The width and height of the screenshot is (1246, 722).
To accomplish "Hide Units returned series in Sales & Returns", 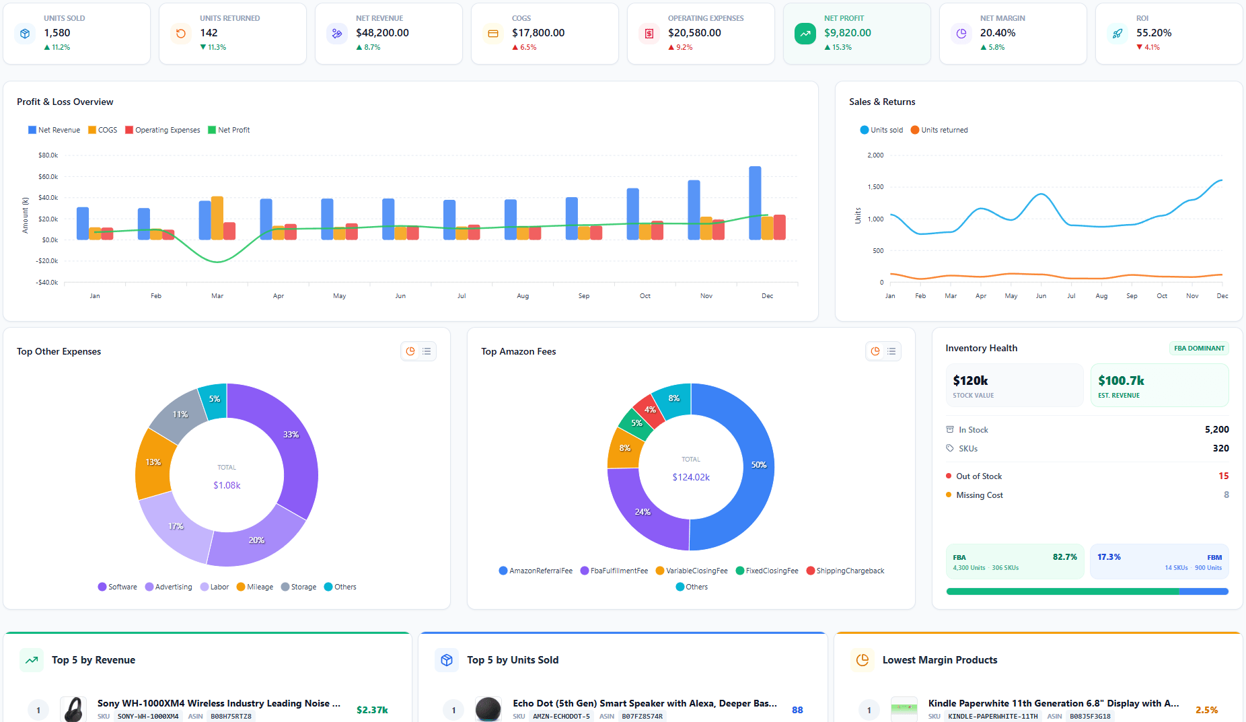I will (x=939, y=129).
